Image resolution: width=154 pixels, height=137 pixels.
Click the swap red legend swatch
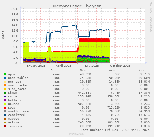[5, 108]
